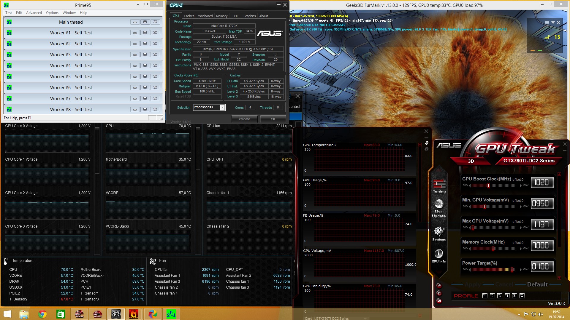Open Prime95 icon on the taskbar

171,314
